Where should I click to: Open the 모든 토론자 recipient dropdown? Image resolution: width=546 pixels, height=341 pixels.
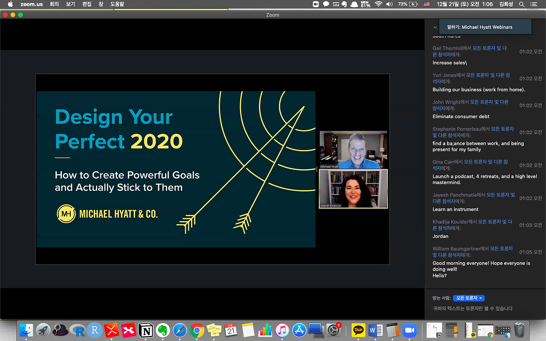[469, 298]
